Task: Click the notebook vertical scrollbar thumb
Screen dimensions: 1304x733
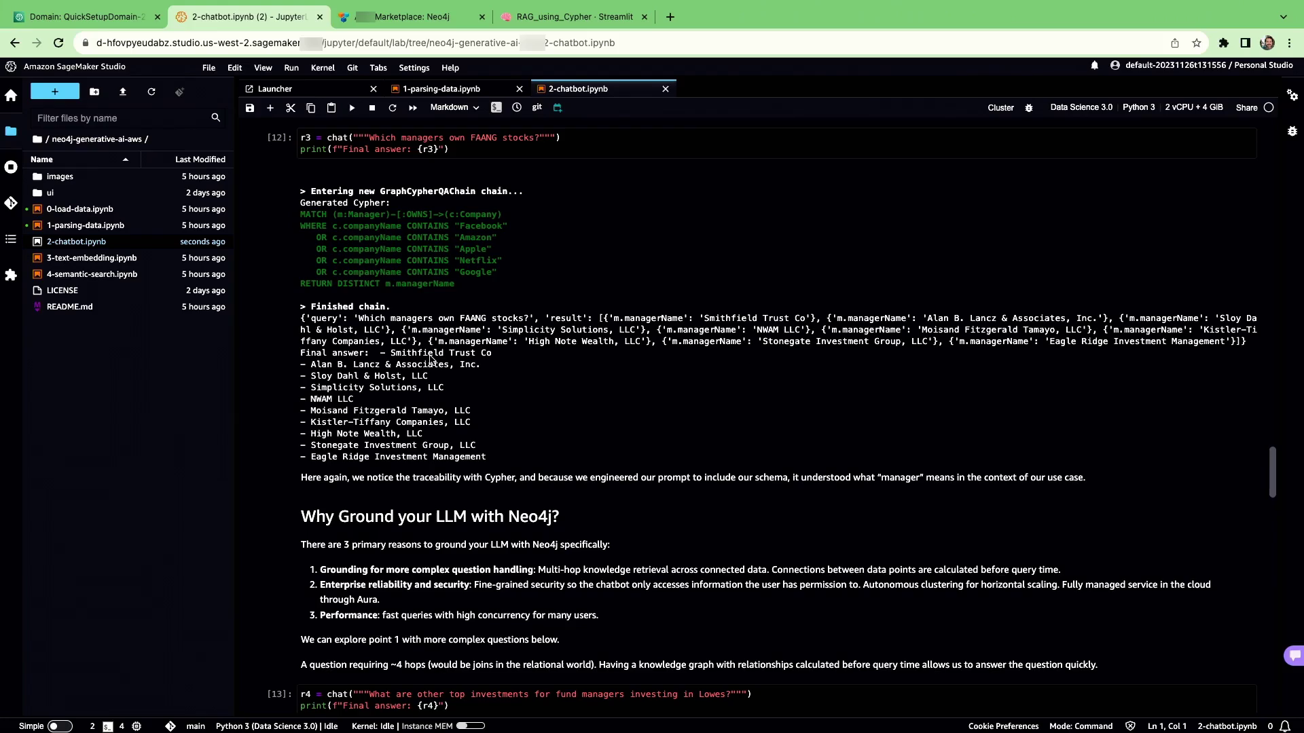Action: [x=1272, y=472]
